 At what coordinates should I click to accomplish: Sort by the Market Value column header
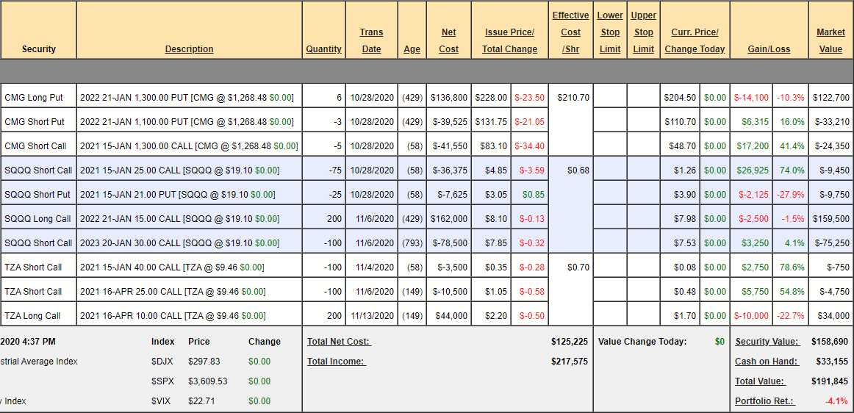pyautogui.click(x=830, y=40)
